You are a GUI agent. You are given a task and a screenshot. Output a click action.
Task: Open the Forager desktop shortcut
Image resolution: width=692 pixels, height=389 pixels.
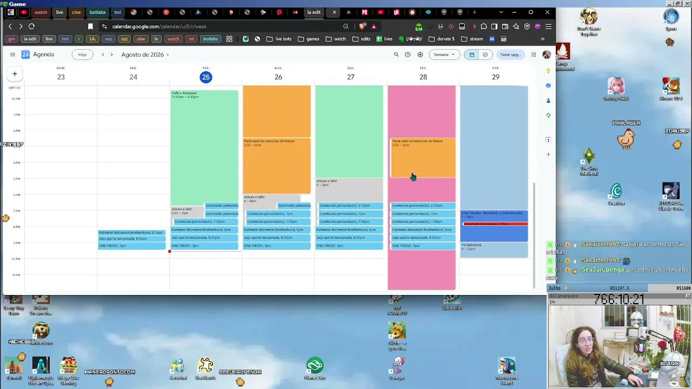397,368
